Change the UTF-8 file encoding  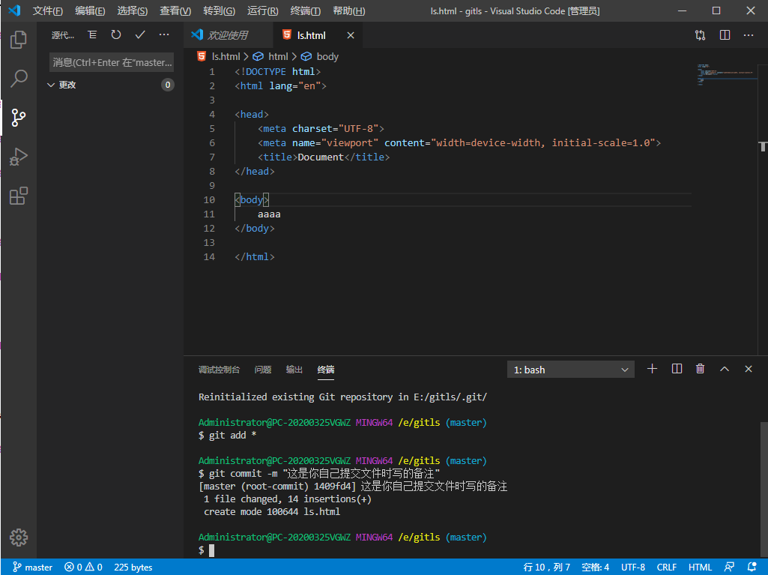633,568
